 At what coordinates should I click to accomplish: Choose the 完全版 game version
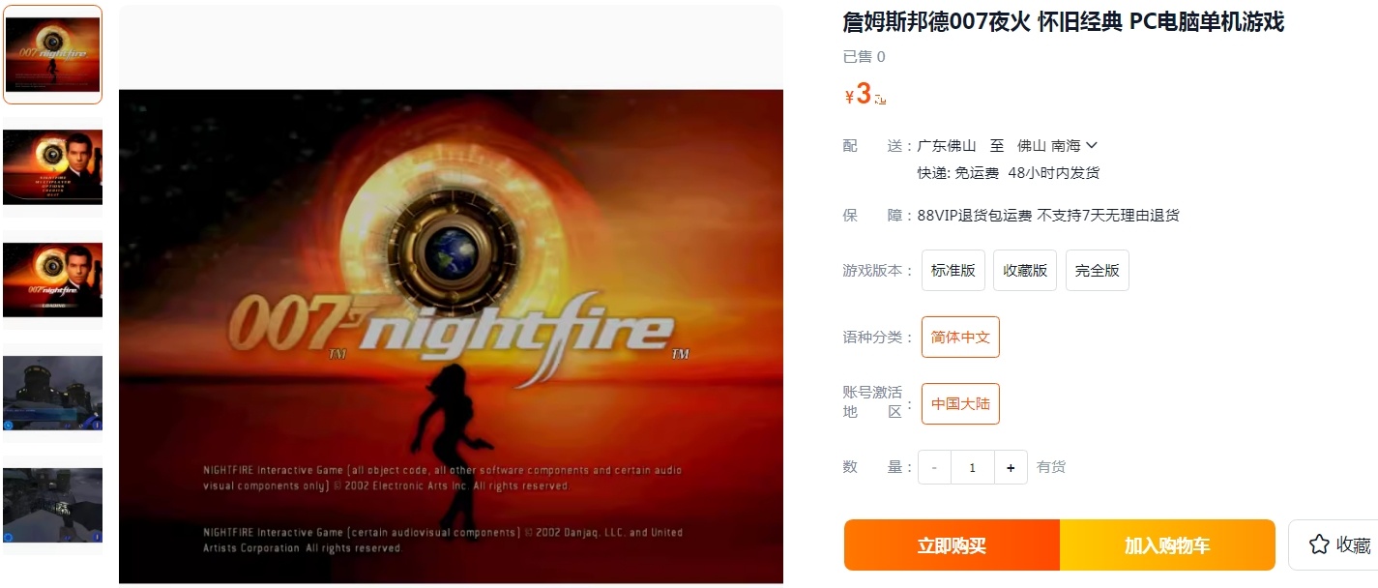pyautogui.click(x=1098, y=271)
